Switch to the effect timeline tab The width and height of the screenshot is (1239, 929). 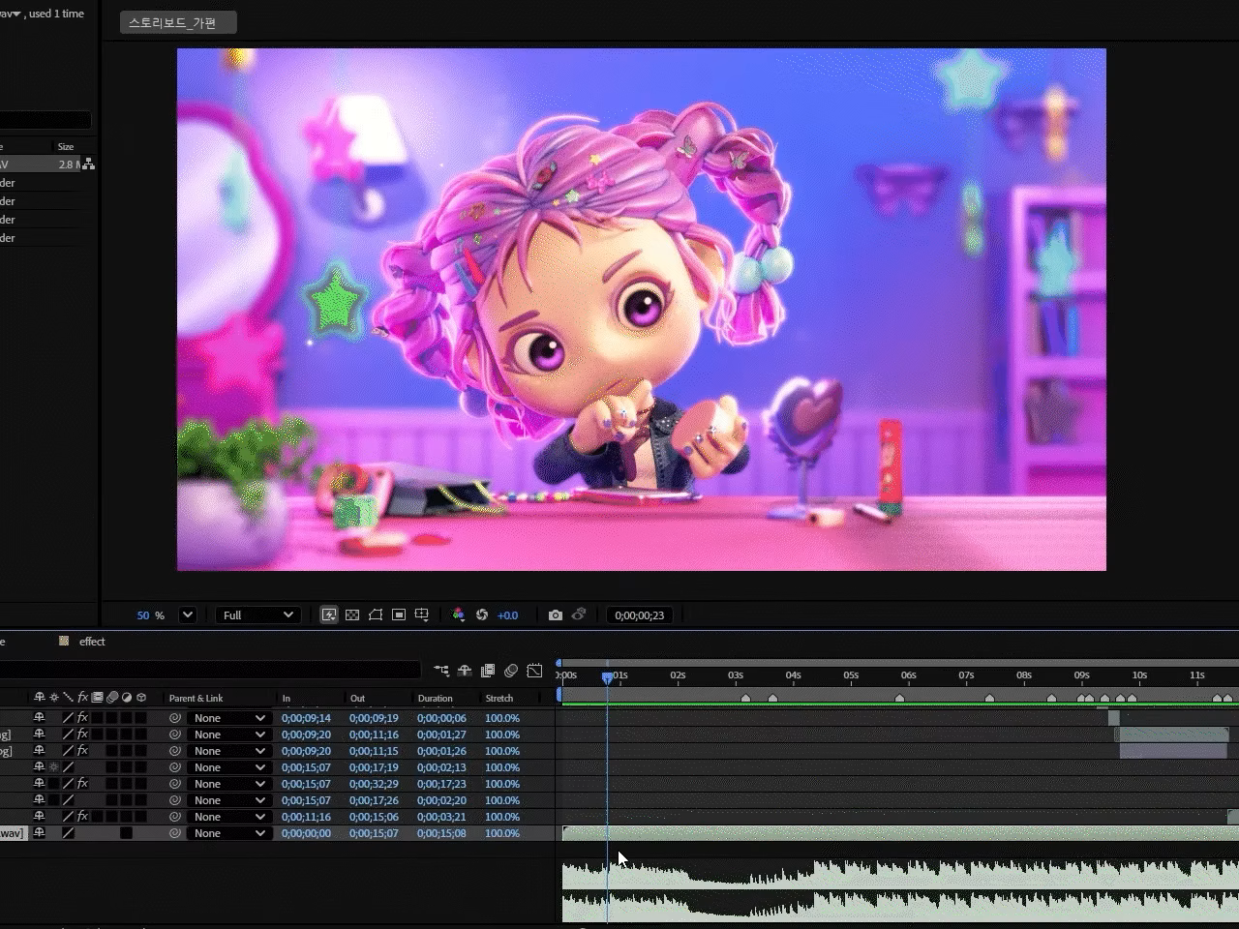click(x=92, y=642)
